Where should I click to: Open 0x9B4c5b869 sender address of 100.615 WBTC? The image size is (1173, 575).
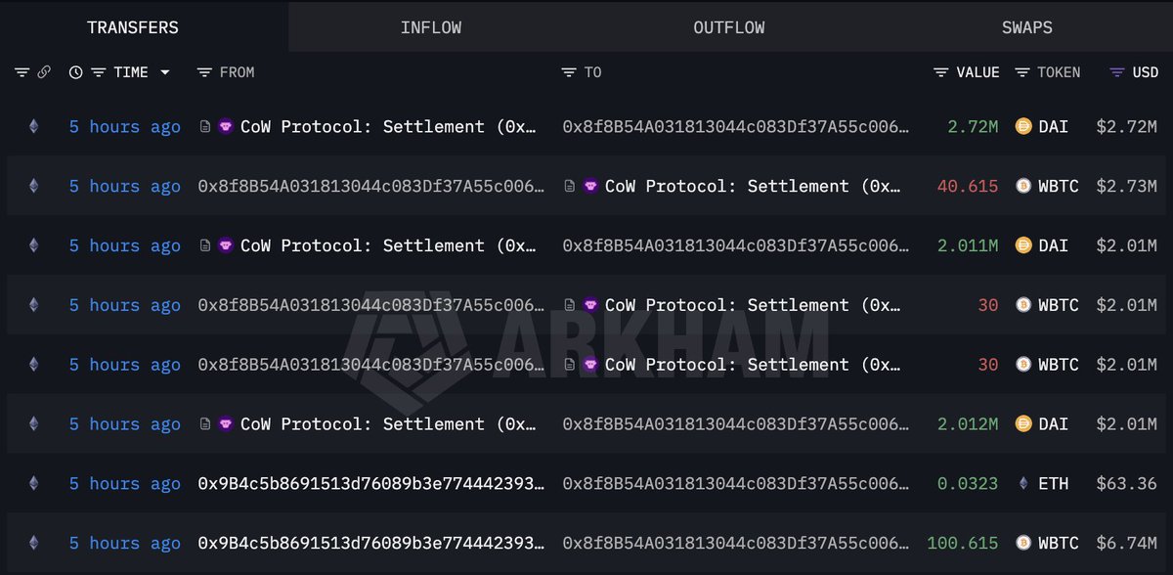371,543
